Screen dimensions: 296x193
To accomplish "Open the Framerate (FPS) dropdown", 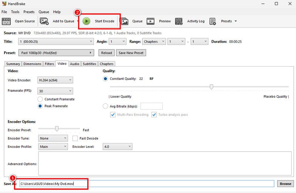I will tap(55, 91).
